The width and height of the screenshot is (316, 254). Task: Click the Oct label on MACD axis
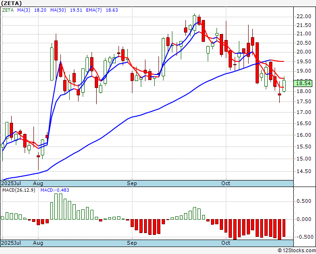click(x=225, y=243)
